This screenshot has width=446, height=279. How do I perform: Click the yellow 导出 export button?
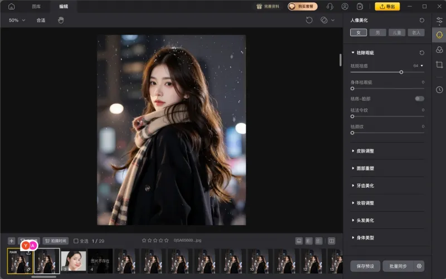point(387,7)
